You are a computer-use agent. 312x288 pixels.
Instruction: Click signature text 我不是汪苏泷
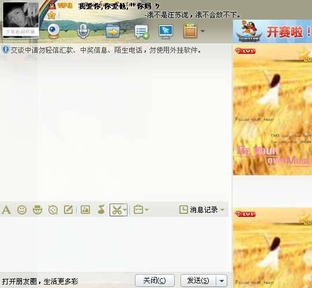[x=193, y=15]
